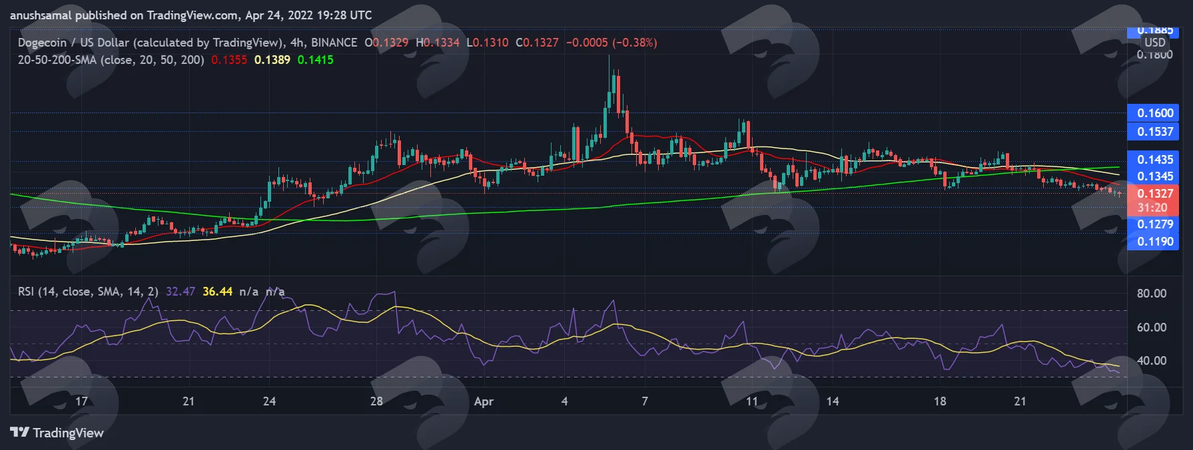Click the 50 SMA value 0.1389
This screenshot has height=450, width=1193.
[x=272, y=60]
